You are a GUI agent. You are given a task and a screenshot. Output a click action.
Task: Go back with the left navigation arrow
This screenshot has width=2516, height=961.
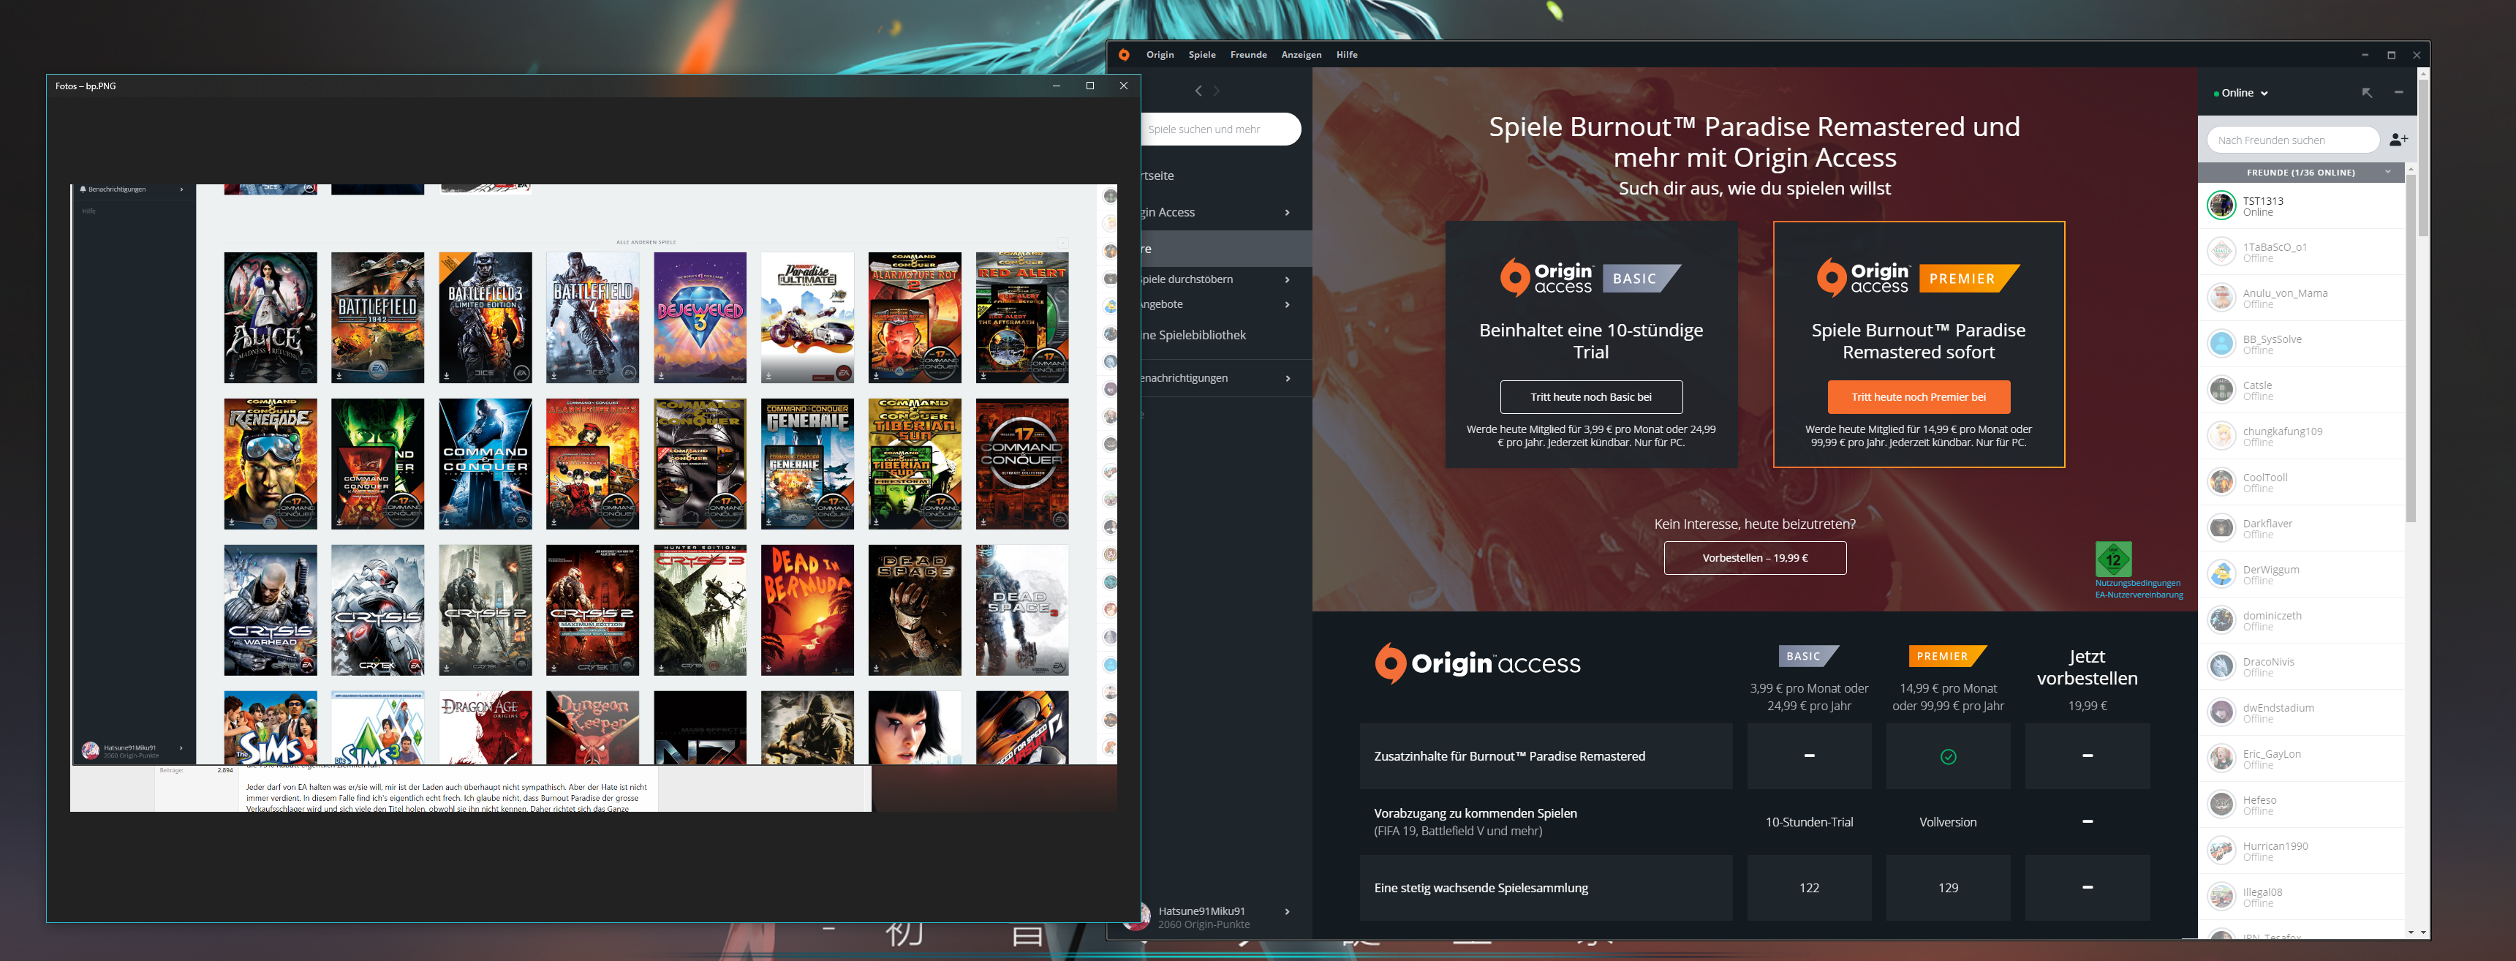[x=1198, y=91]
